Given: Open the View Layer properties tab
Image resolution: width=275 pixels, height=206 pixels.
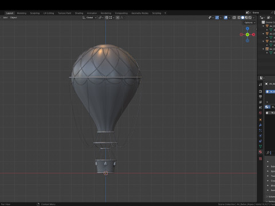Looking at the screenshot, I should pyautogui.click(x=261, y=102).
